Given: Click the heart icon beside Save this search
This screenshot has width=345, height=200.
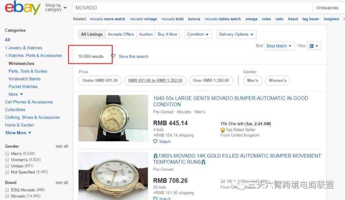Looking at the screenshot, I should click(x=113, y=56).
